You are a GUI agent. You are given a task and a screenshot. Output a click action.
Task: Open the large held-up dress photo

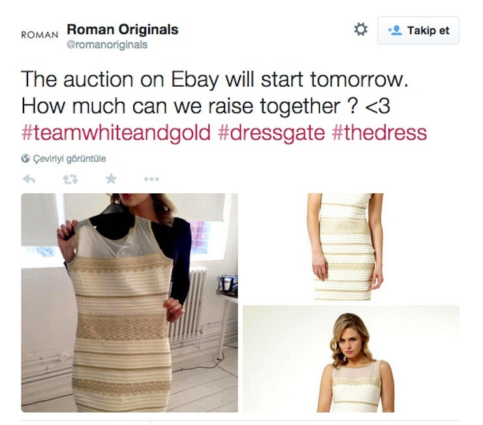129,303
